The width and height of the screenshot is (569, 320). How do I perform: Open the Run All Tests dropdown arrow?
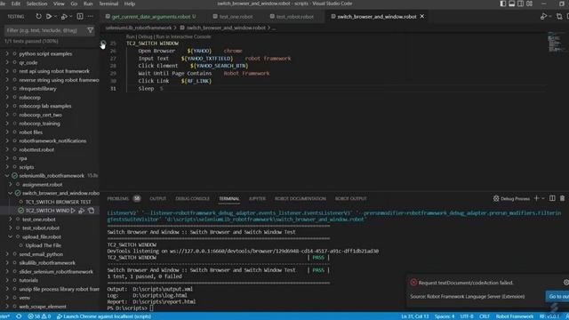pos(55,16)
